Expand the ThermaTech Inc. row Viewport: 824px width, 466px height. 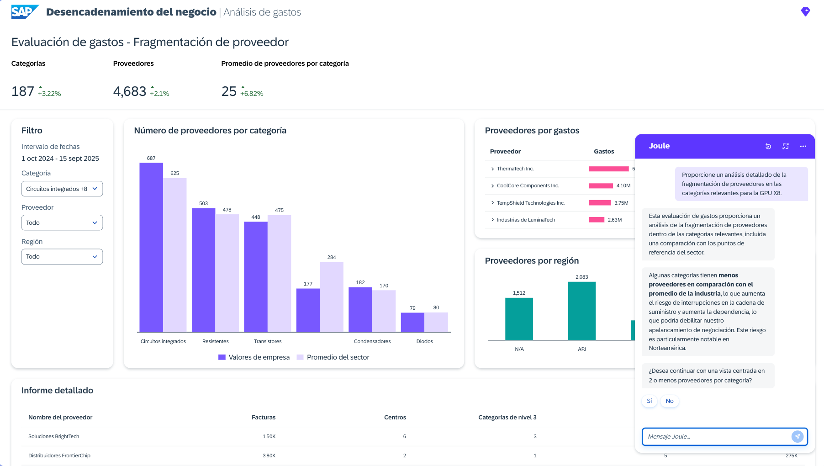[492, 169]
